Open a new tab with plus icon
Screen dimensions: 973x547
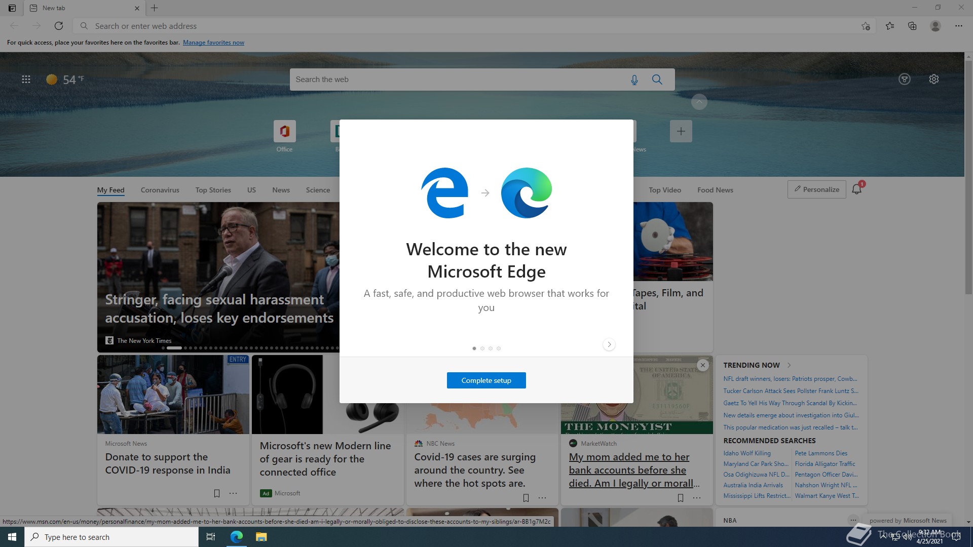(155, 8)
